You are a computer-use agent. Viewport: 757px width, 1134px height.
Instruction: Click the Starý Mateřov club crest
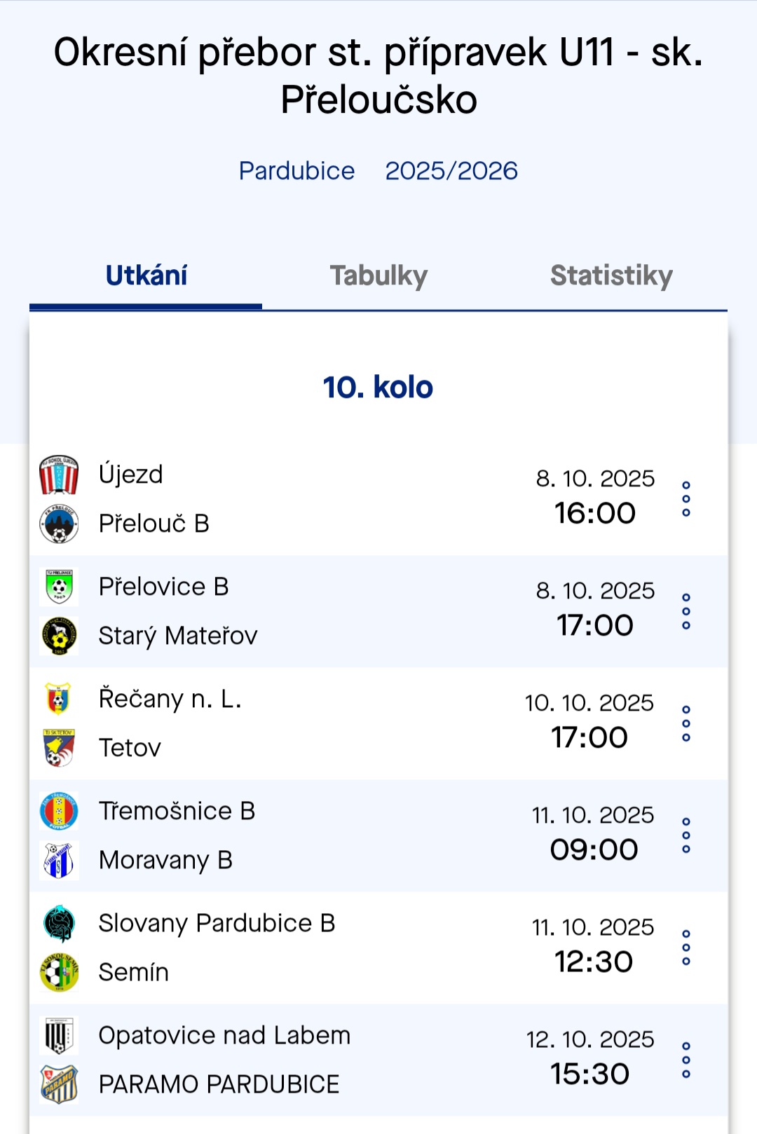[59, 636]
